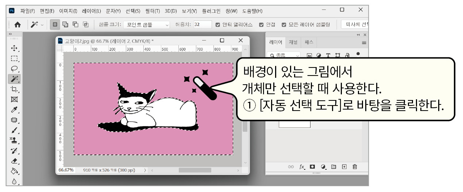Create a new layer group

pos(333,167)
